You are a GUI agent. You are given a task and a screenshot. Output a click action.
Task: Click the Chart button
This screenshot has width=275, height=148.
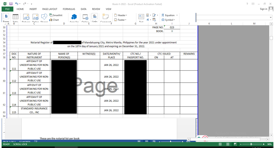(54, 20)
